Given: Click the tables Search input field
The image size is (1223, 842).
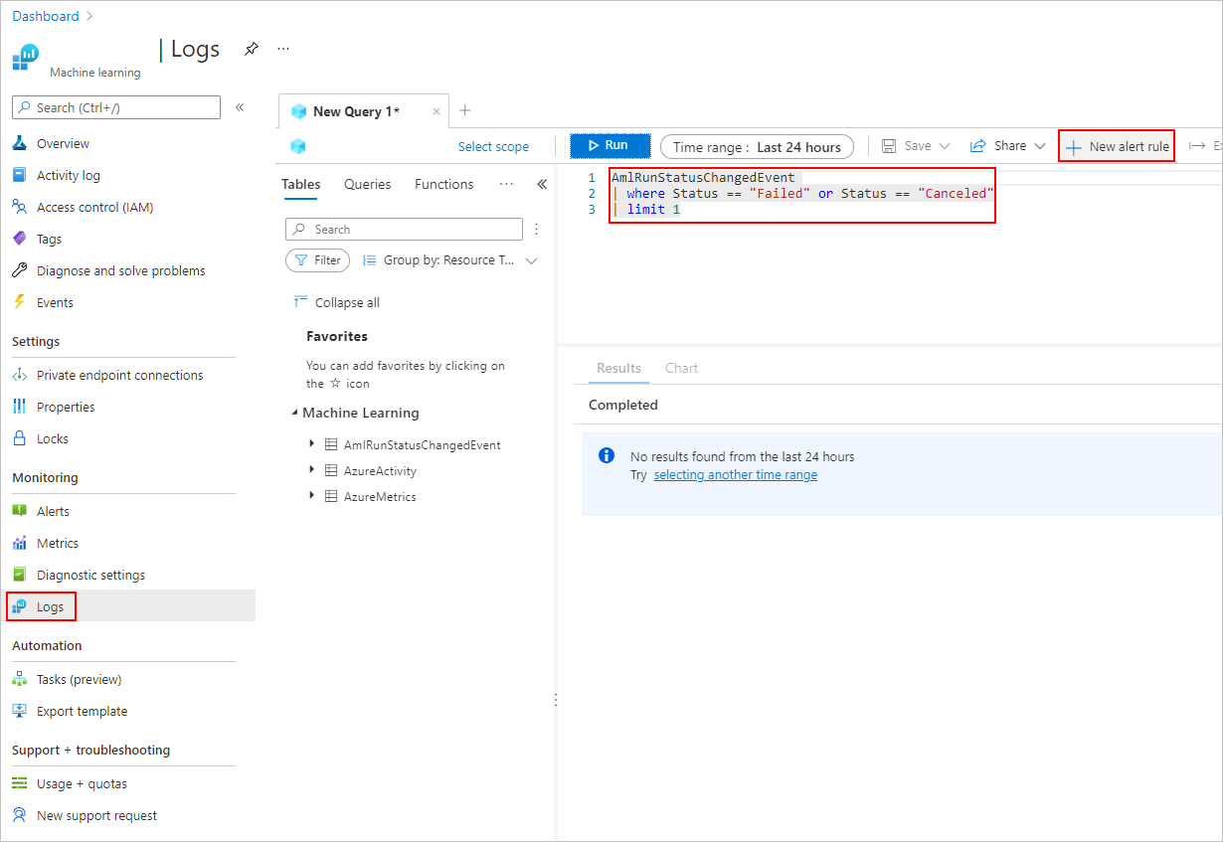Looking at the screenshot, I should [404, 229].
